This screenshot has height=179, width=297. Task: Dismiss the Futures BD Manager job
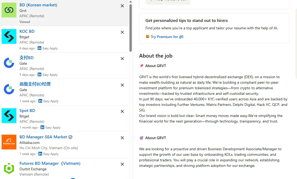pos(122,164)
